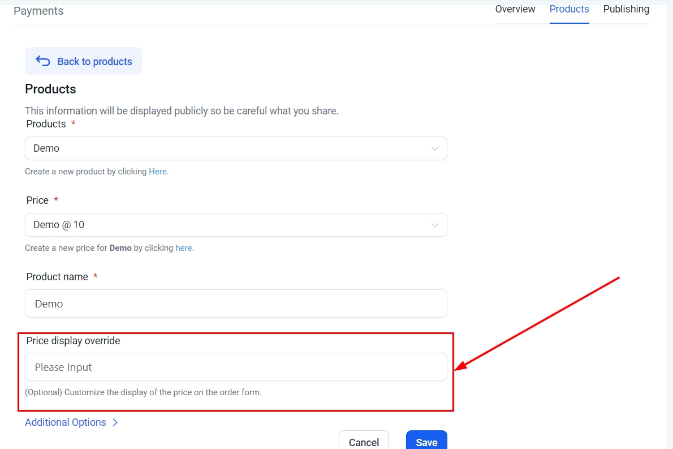Focus the Product name text field
The height and width of the screenshot is (449, 673).
(x=235, y=303)
